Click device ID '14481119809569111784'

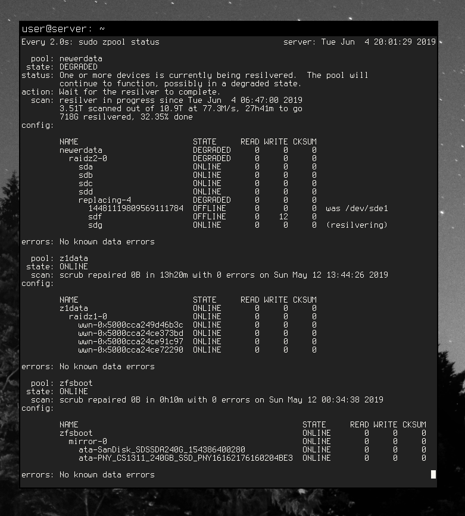136,208
